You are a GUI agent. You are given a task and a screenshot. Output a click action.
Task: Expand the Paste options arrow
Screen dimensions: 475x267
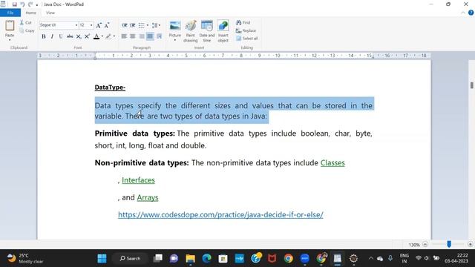point(10,40)
